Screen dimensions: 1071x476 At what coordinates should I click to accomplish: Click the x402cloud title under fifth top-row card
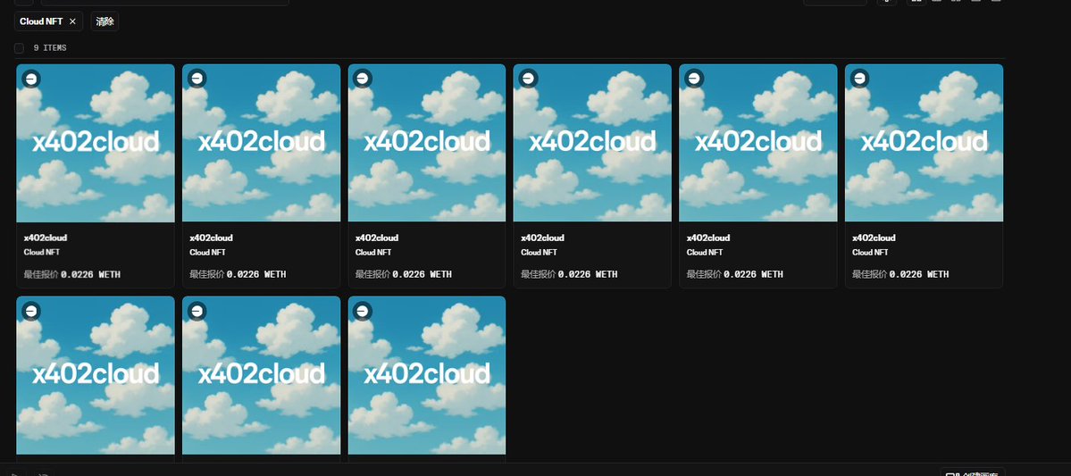point(708,238)
